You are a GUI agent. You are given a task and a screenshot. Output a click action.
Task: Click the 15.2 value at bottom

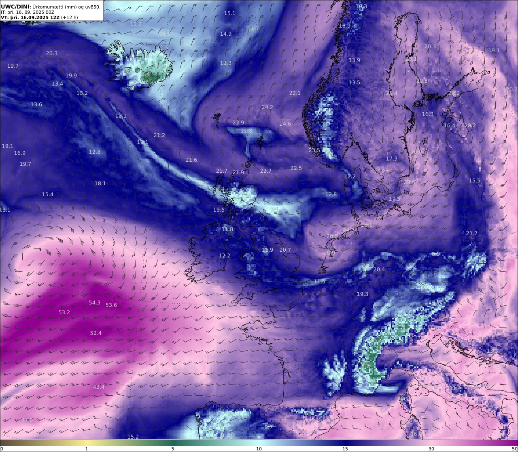133,437
